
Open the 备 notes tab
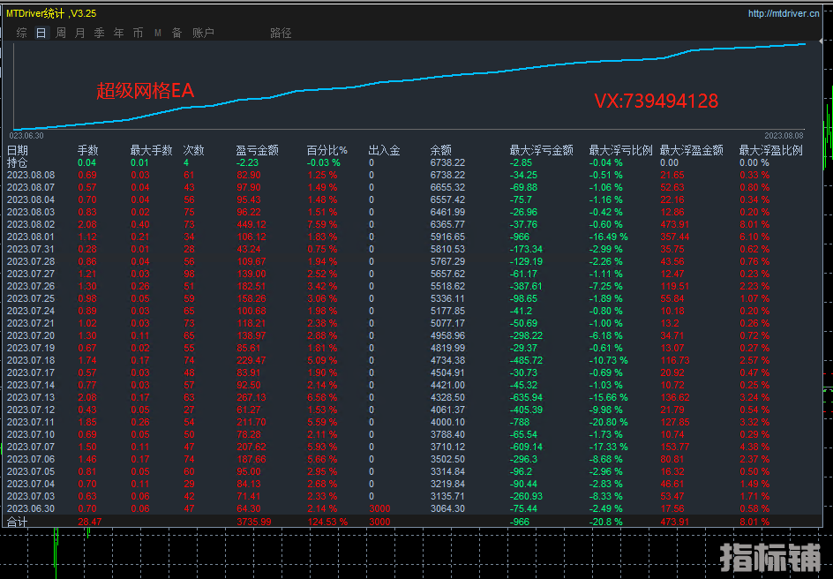(177, 33)
